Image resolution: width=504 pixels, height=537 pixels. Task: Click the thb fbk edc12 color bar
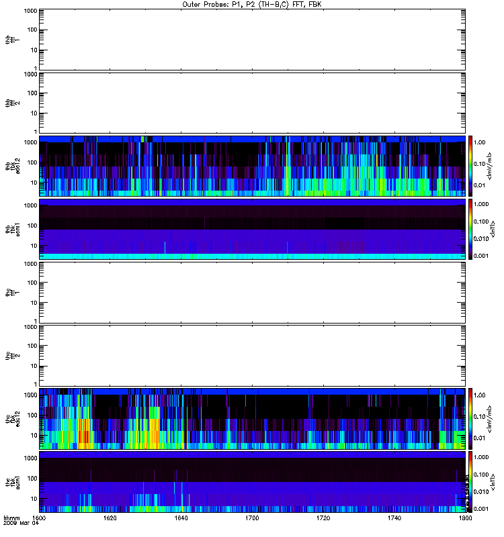[x=470, y=166]
